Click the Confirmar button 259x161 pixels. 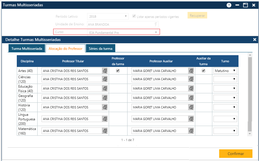(236, 154)
